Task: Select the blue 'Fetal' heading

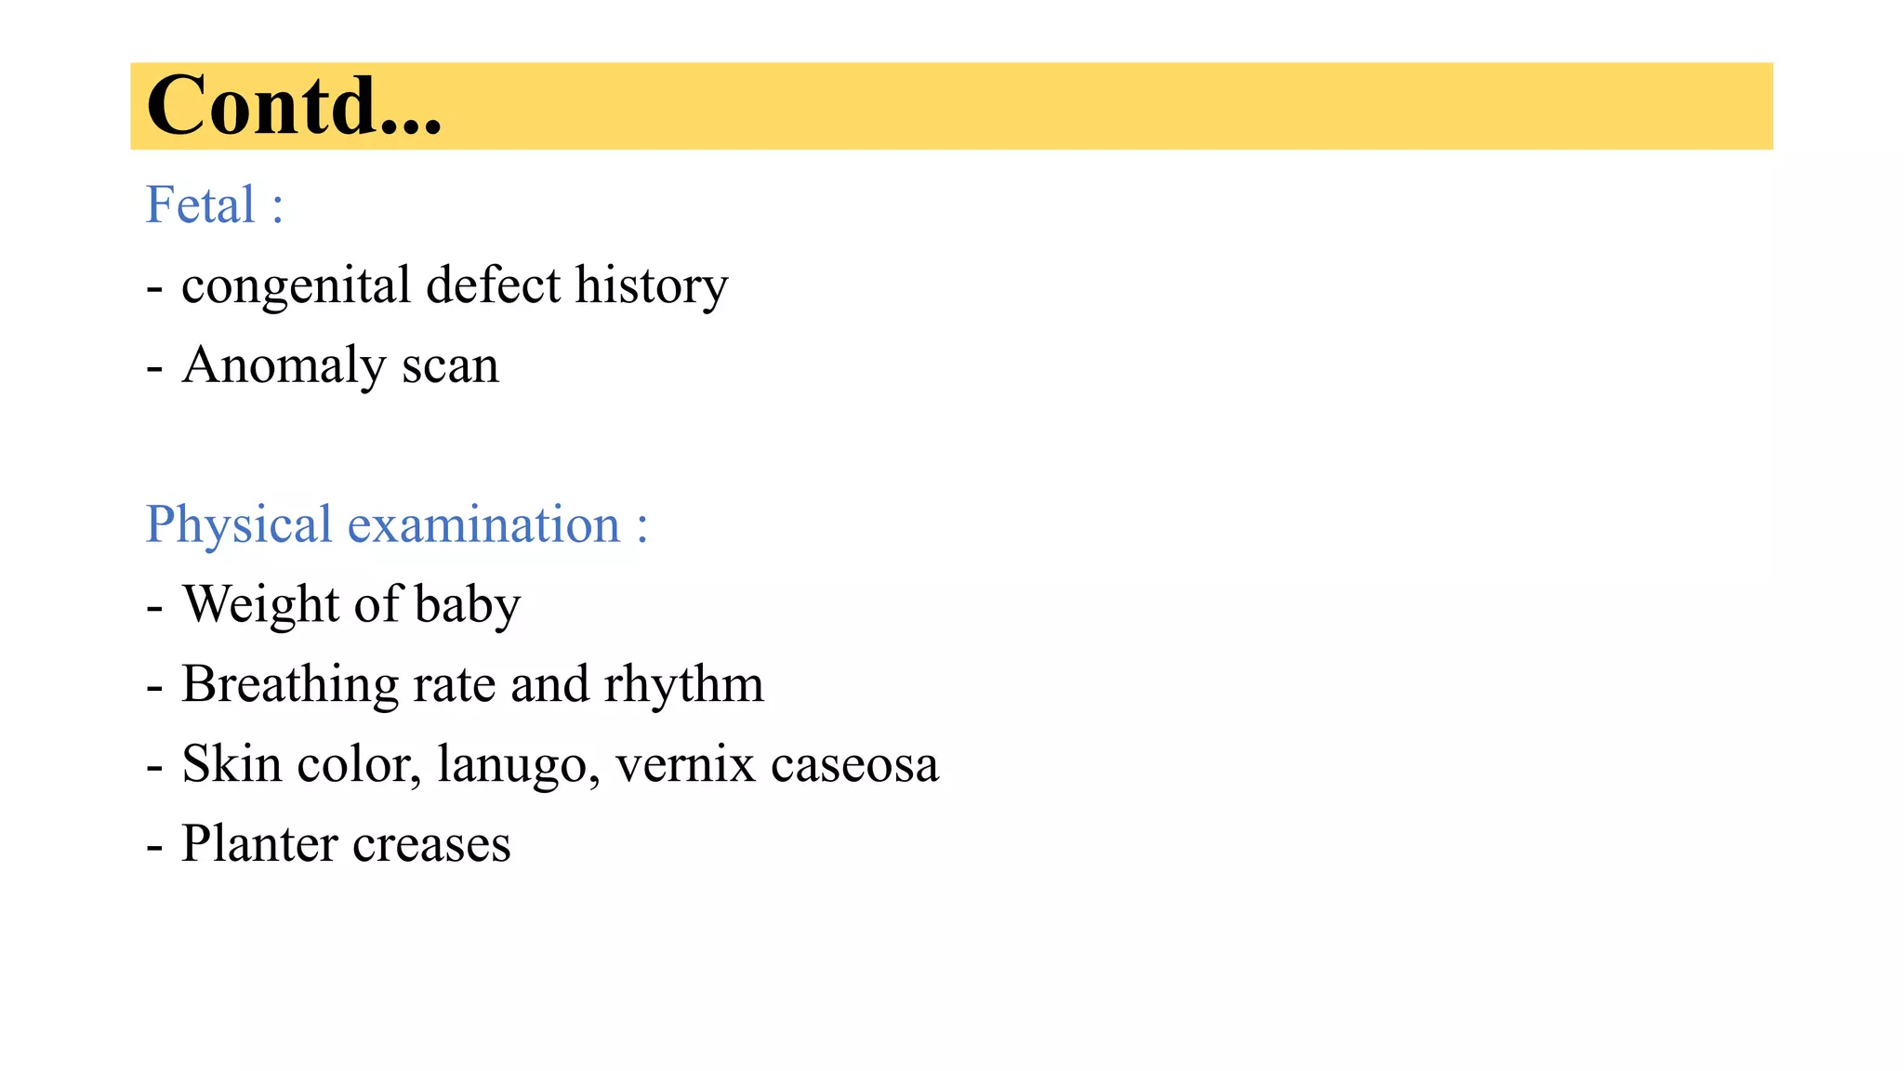Action: [201, 205]
